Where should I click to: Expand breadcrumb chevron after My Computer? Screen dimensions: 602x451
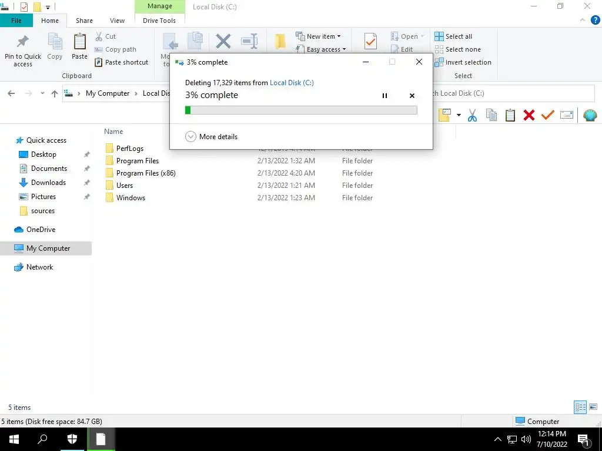click(136, 93)
